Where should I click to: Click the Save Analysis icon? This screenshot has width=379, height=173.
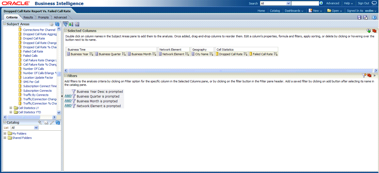point(359,18)
